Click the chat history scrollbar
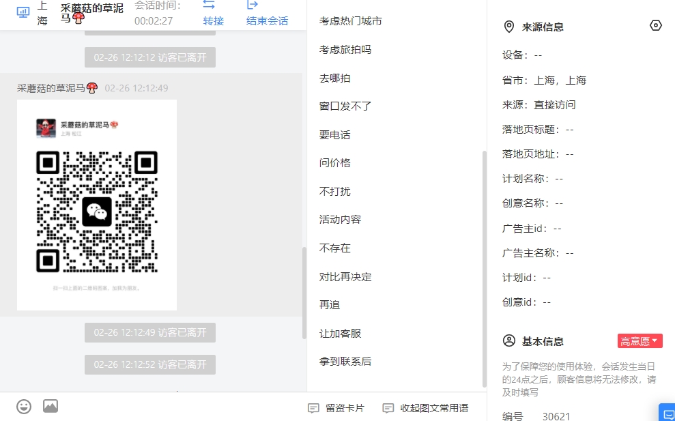 [x=304, y=293]
